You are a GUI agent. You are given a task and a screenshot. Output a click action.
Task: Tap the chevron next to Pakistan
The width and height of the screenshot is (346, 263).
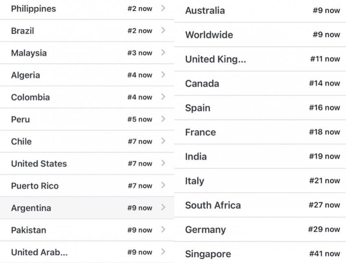(x=163, y=230)
